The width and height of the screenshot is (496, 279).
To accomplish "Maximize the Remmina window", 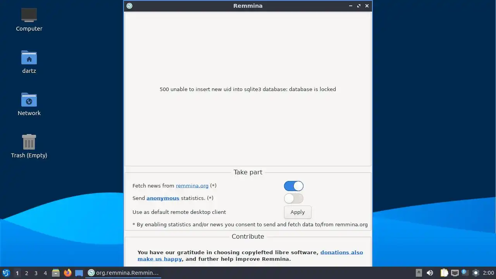I will click(359, 6).
